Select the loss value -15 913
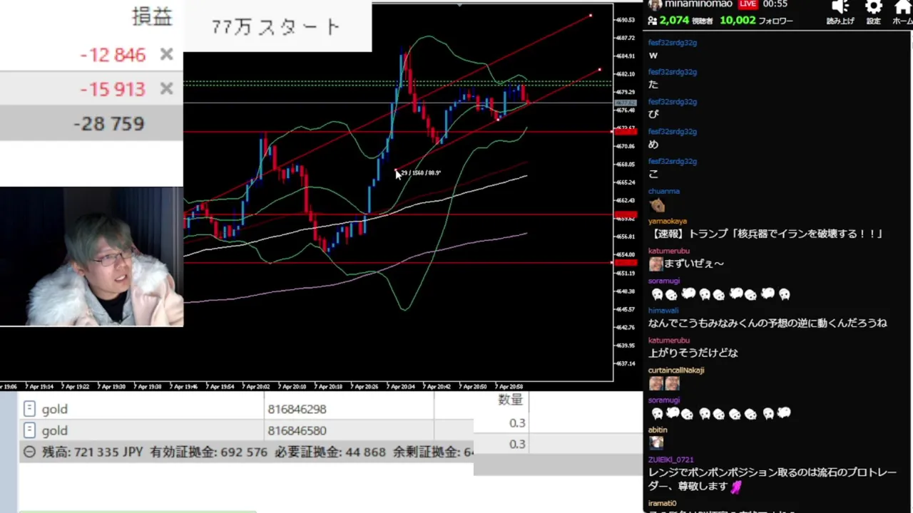Screen dimensions: 913x513 (x=113, y=89)
